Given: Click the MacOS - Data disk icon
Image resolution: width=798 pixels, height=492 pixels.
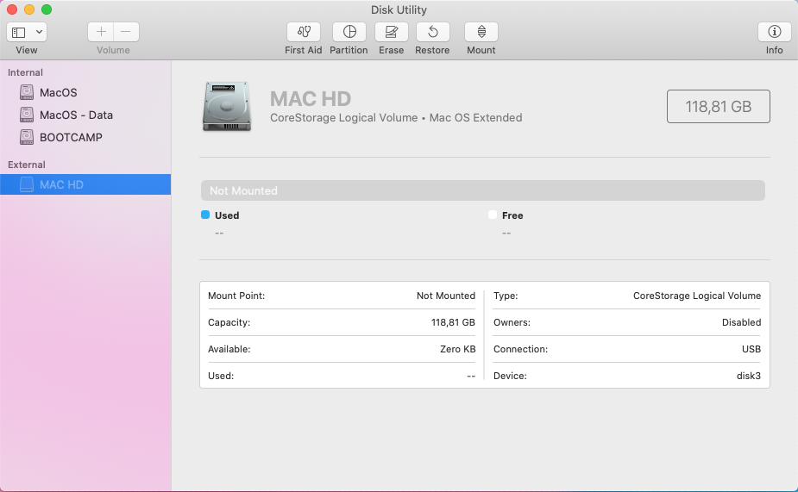Looking at the screenshot, I should click(x=27, y=115).
